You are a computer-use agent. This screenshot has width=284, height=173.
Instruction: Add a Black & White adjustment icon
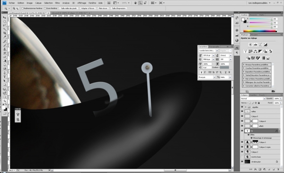click(260, 51)
